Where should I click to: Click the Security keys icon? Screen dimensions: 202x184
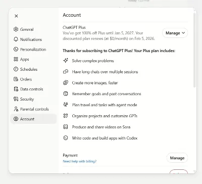pyautogui.click(x=16, y=99)
